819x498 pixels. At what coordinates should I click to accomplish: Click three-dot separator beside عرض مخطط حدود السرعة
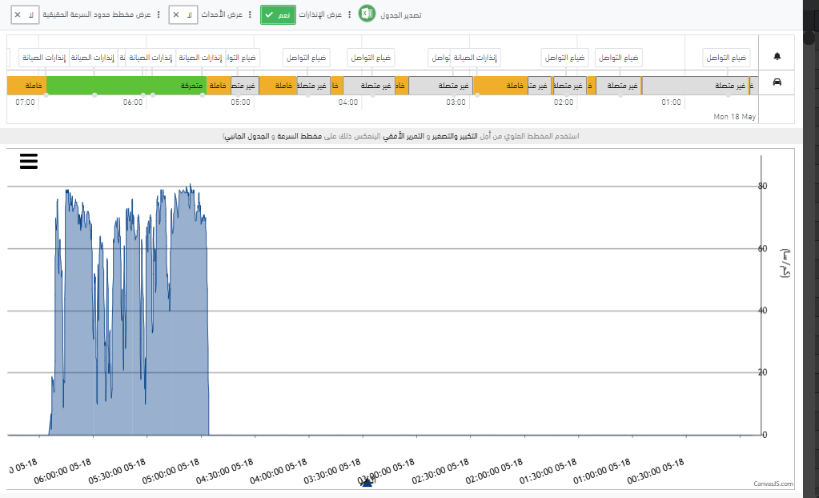(159, 14)
